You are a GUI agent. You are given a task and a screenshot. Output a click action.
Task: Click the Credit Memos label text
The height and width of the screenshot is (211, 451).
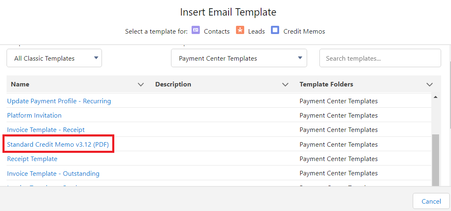click(304, 32)
